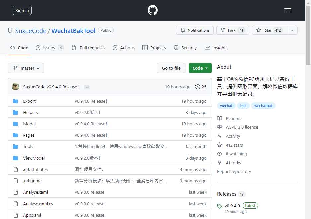This screenshot has width=311, height=219.
Task: Click the repository book icon by SuxueCode
Action: (x=10, y=30)
